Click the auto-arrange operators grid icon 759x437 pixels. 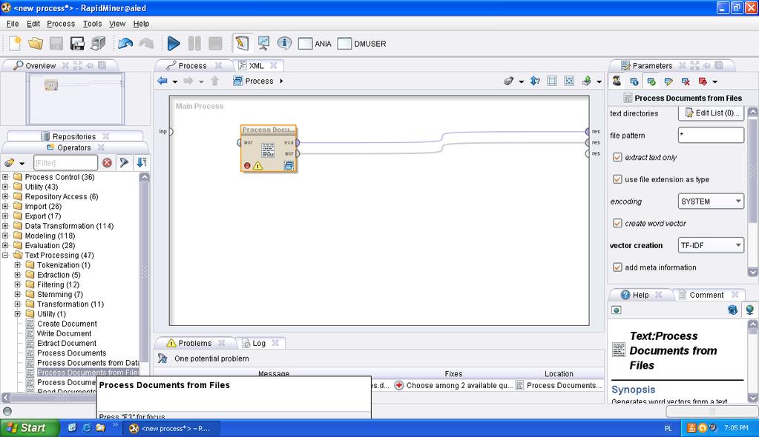[552, 81]
